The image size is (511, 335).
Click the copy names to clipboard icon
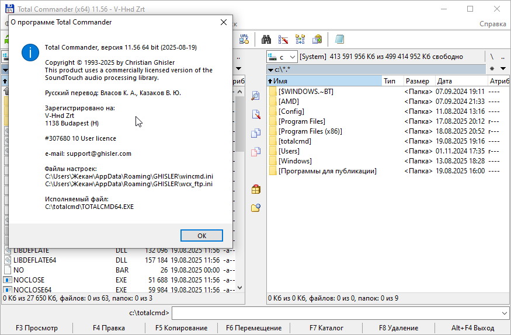point(317,39)
